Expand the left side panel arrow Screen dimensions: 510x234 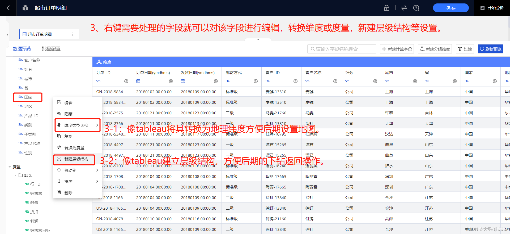pyautogui.click(x=7, y=35)
